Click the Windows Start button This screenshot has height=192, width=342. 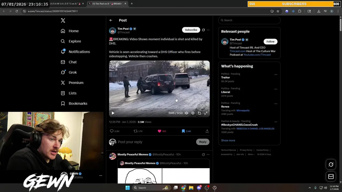click(x=127, y=188)
